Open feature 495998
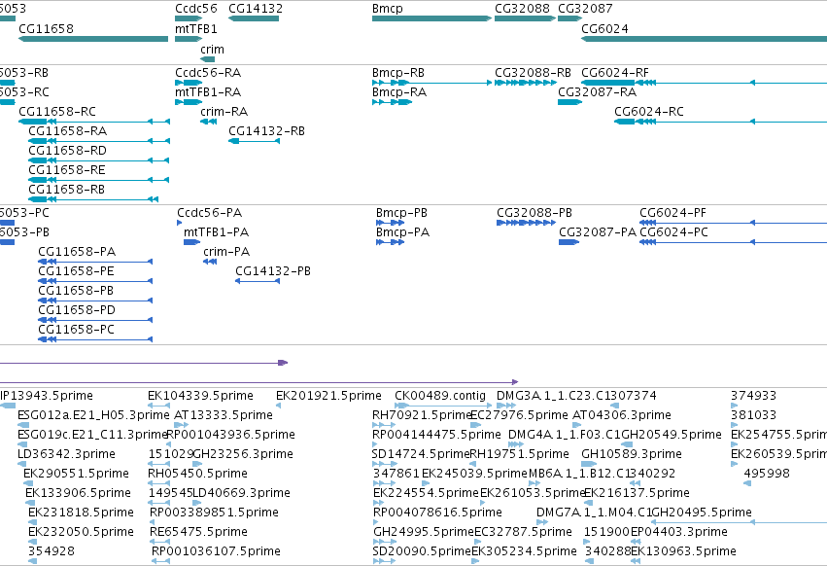This screenshot has height=566, width=827. coord(747,483)
